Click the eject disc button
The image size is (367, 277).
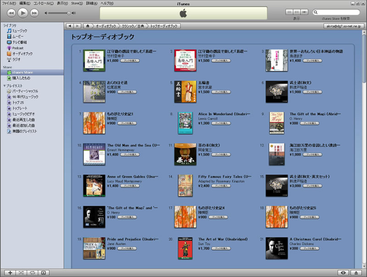[x=356, y=273]
